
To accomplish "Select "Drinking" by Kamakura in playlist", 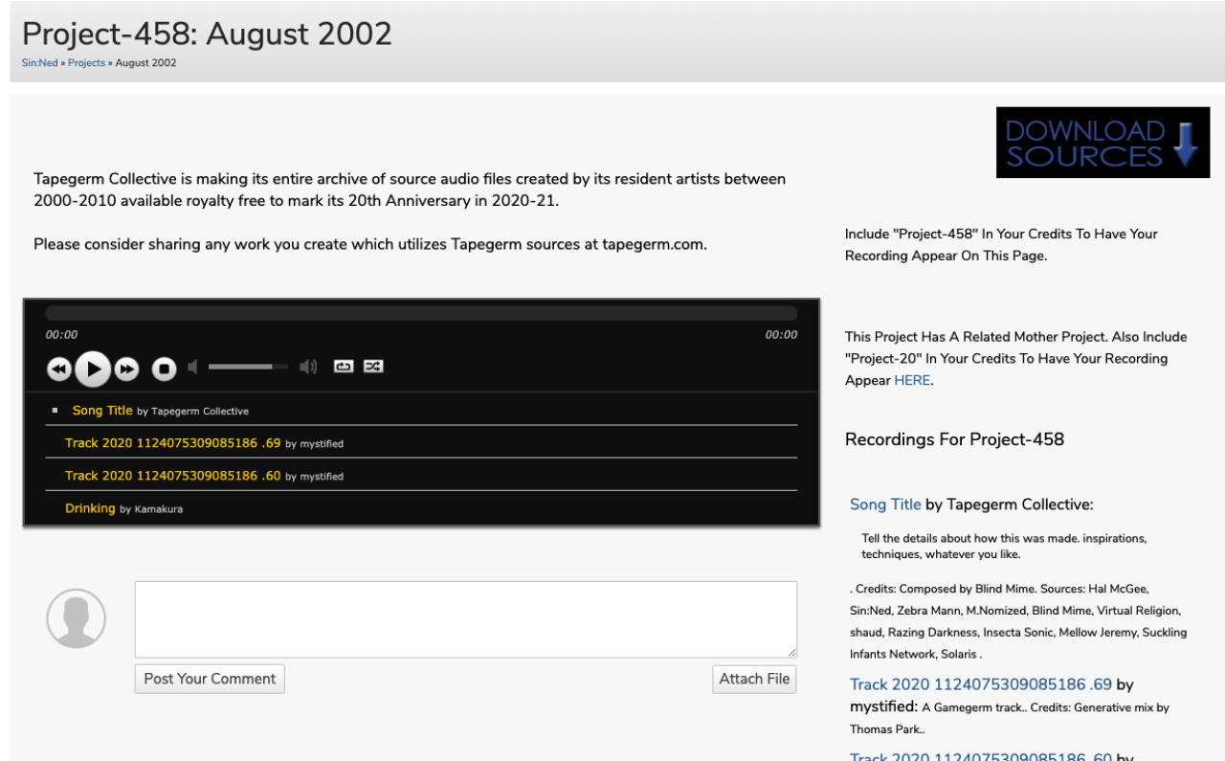I will (x=90, y=508).
